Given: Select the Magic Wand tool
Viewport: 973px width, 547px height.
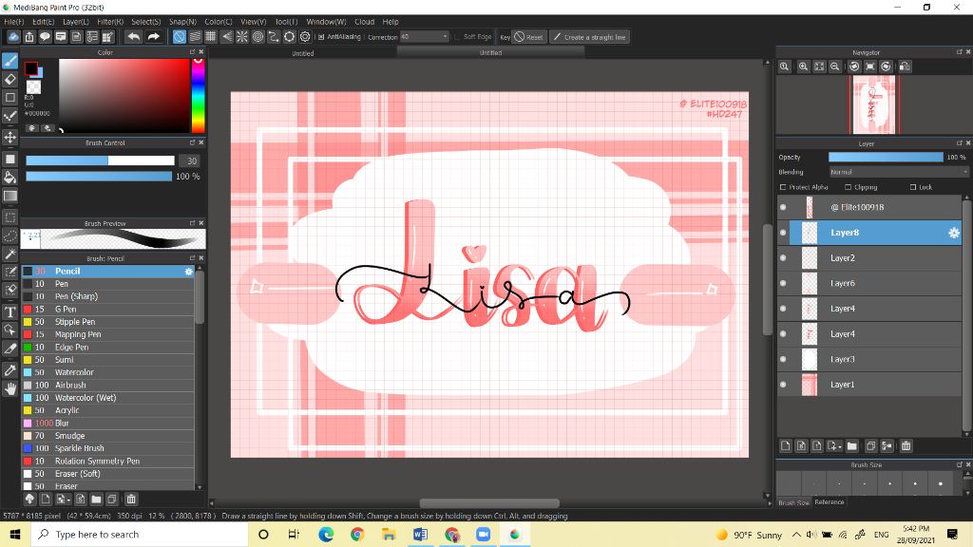Looking at the screenshot, I should (x=10, y=255).
